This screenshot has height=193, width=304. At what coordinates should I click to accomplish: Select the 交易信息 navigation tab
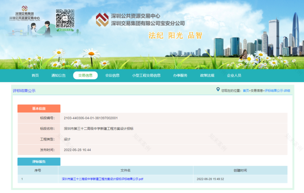point(85,75)
